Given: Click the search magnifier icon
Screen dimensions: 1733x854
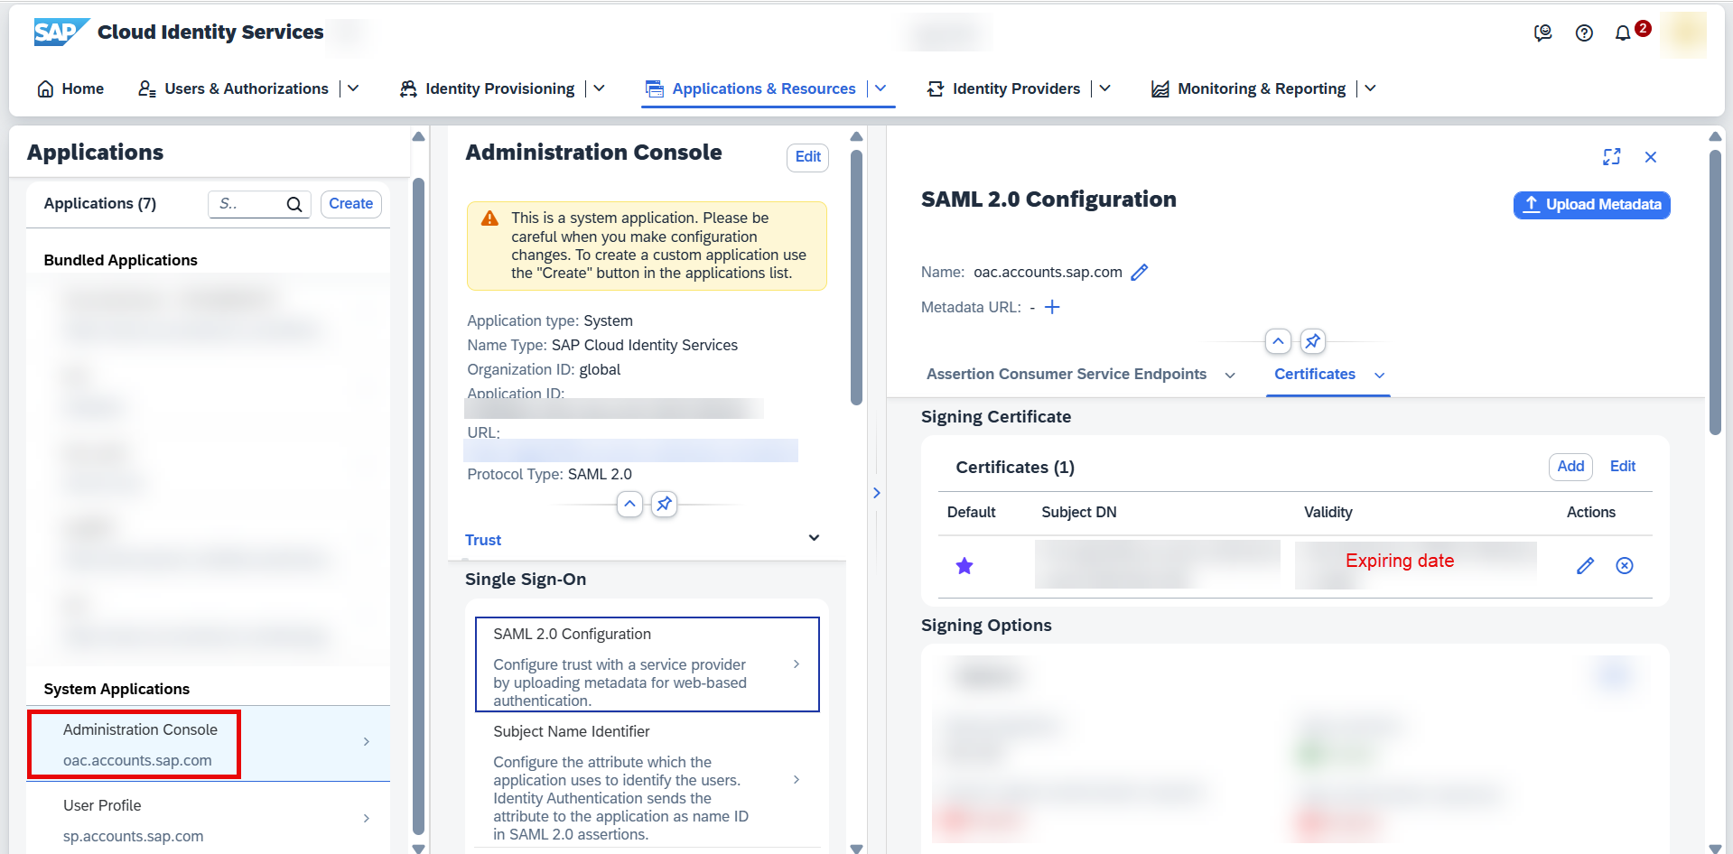Looking at the screenshot, I should (x=294, y=204).
